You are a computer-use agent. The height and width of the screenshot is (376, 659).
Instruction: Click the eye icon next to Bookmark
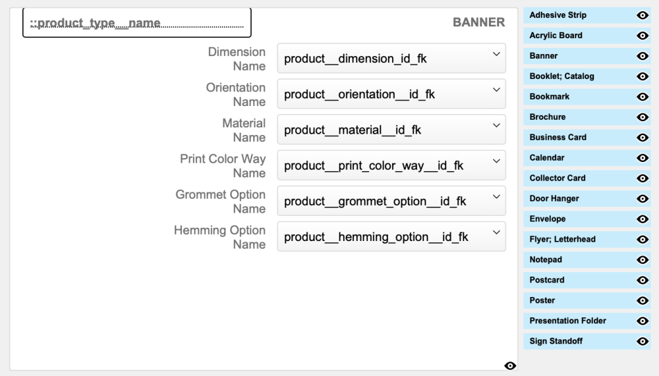(x=643, y=97)
